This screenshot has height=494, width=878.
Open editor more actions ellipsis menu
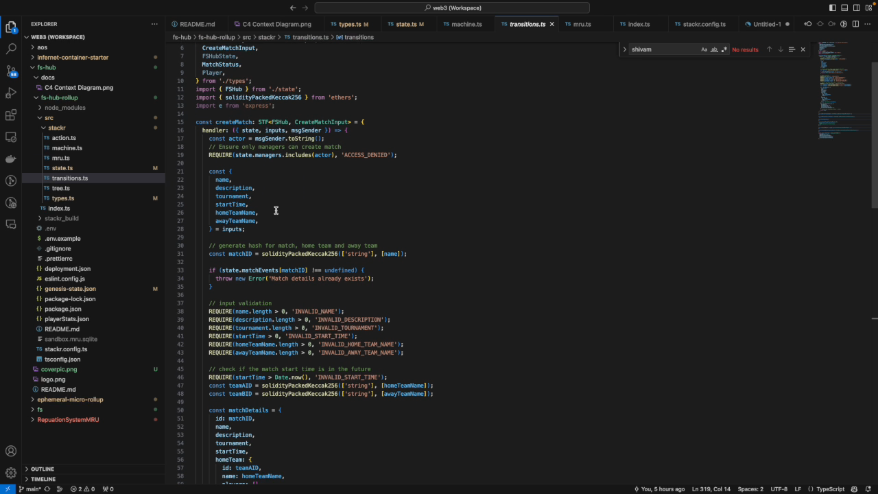(867, 24)
